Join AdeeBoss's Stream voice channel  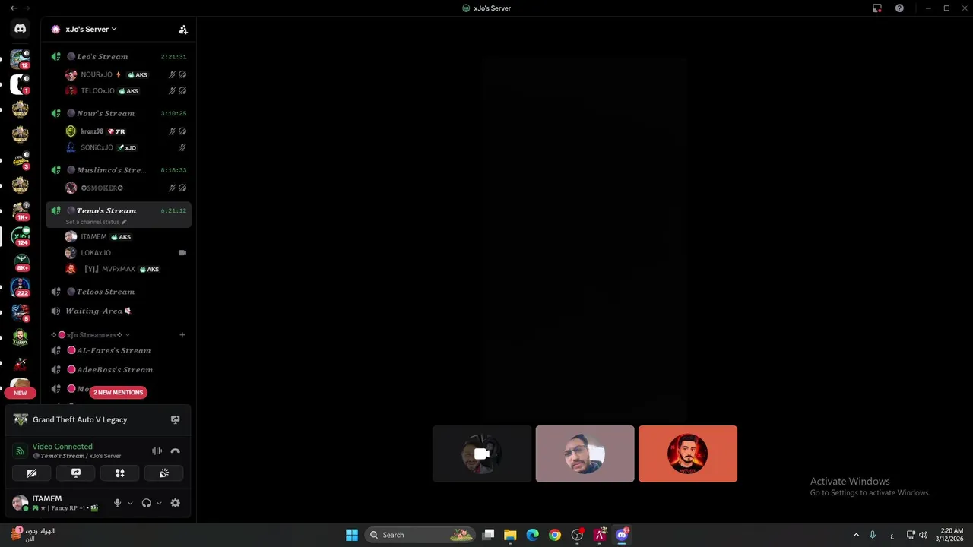tap(119, 369)
